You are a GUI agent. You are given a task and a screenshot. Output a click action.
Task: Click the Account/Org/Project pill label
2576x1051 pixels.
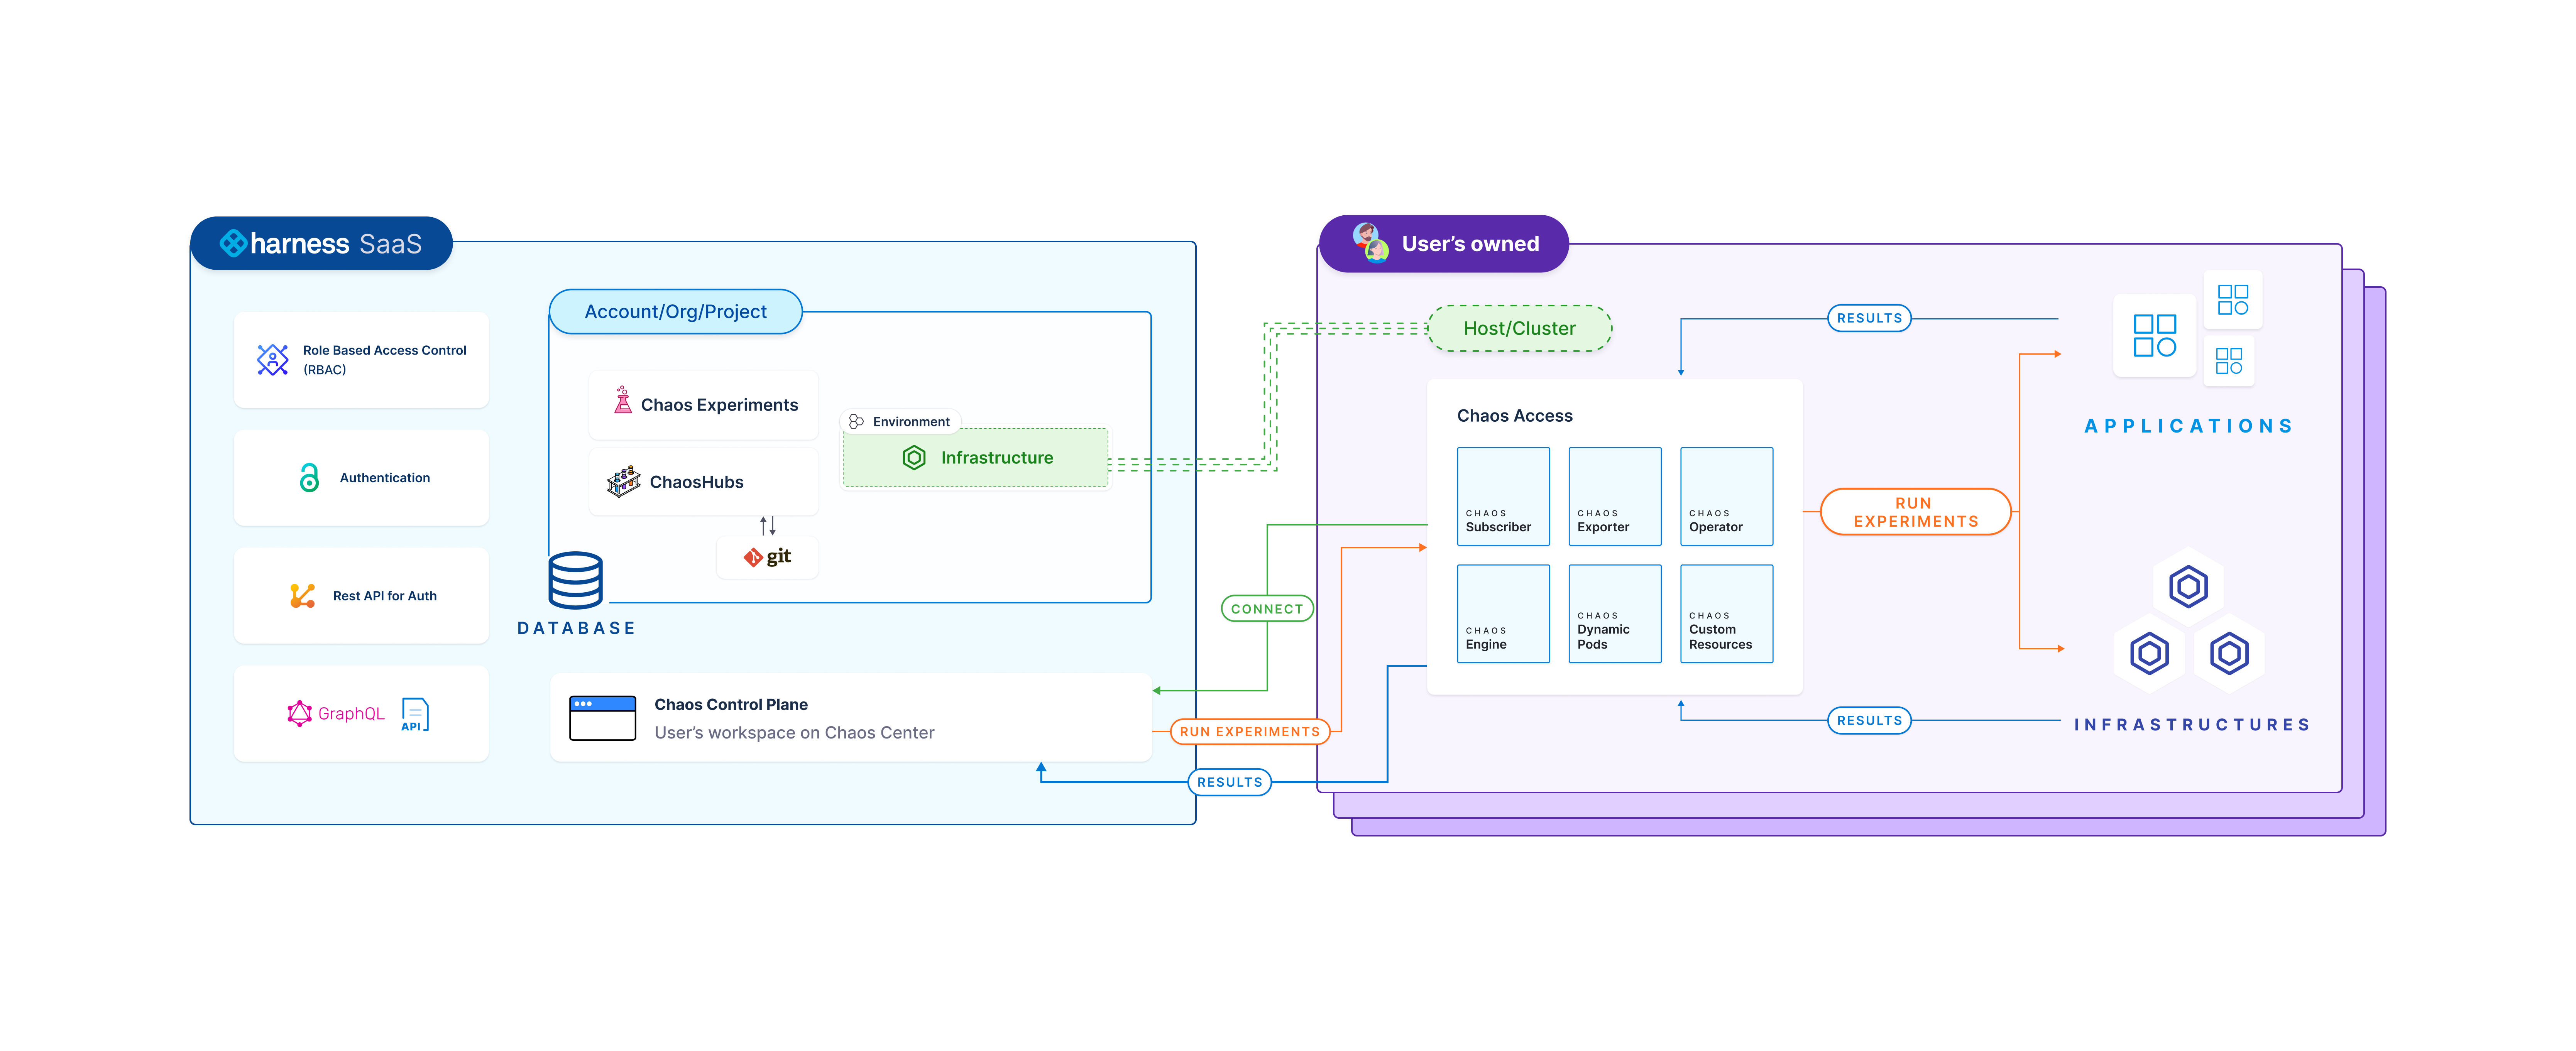point(676,312)
